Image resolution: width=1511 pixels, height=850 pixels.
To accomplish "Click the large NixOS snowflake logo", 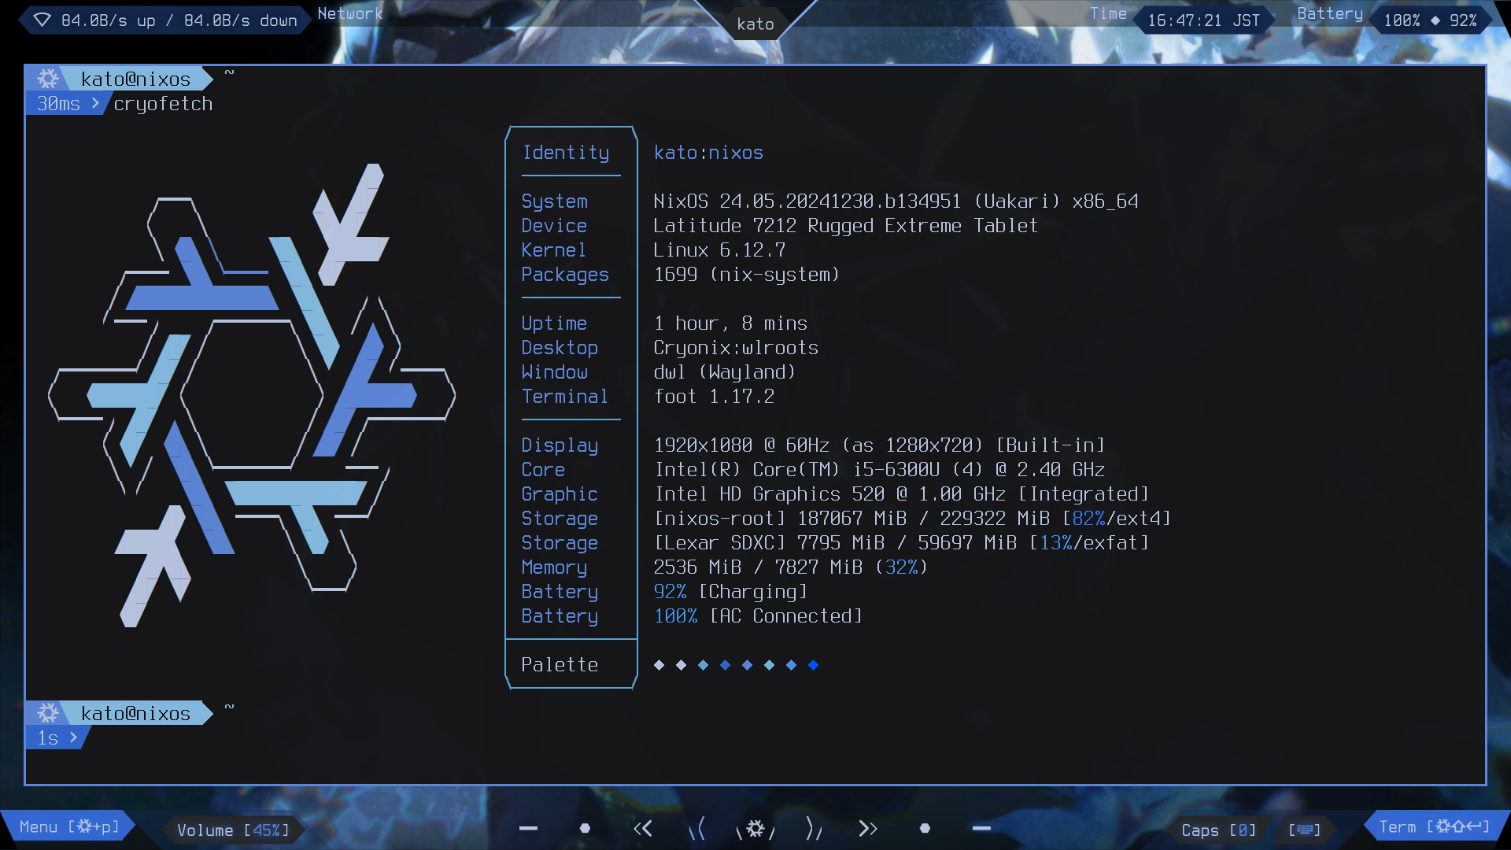I will click(x=252, y=395).
